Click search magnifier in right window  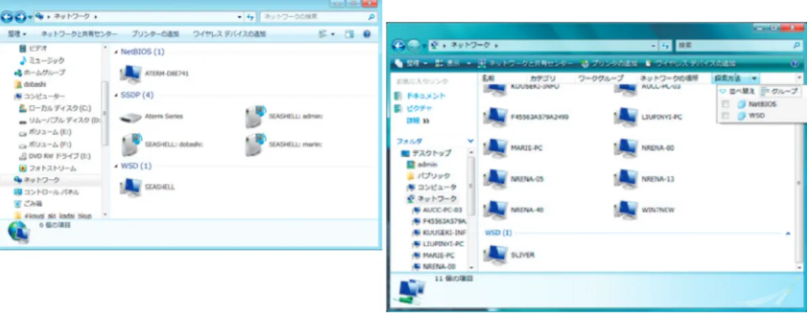click(798, 45)
